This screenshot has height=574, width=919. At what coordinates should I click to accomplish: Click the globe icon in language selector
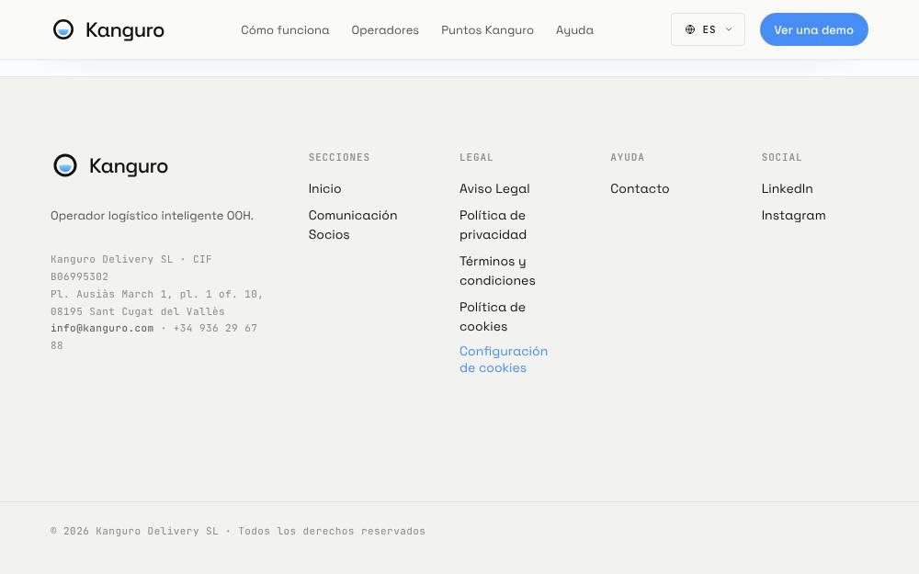point(690,29)
